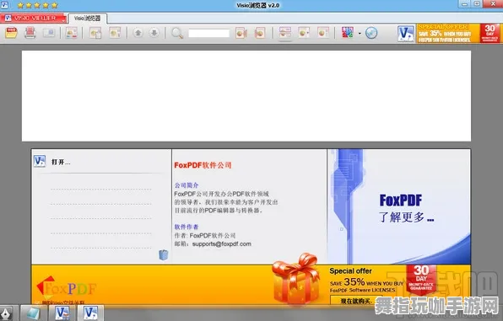Click the red 30 Day badge in the toolbar
Screen dimensions: 503x321
pos(489,33)
